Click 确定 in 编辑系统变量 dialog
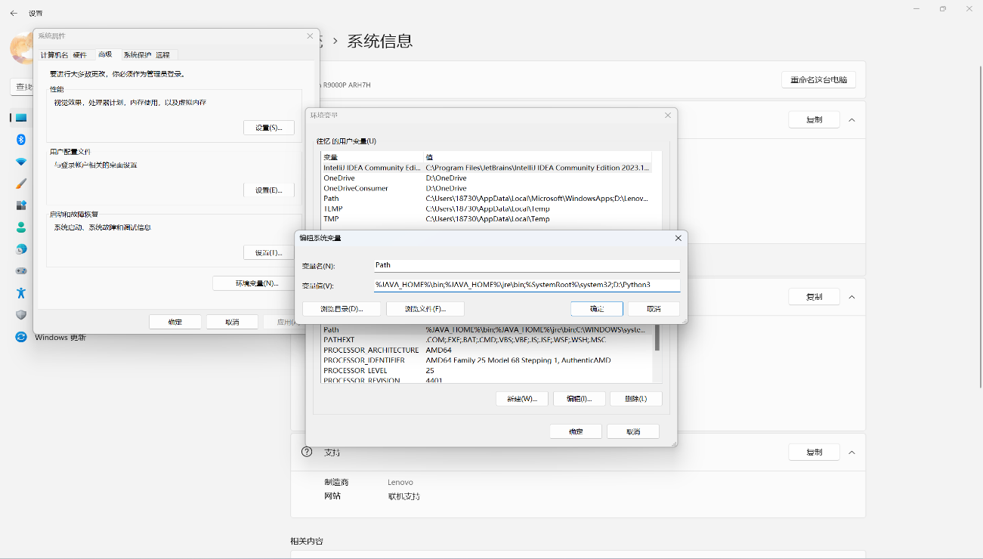The height and width of the screenshot is (559, 983). point(597,309)
